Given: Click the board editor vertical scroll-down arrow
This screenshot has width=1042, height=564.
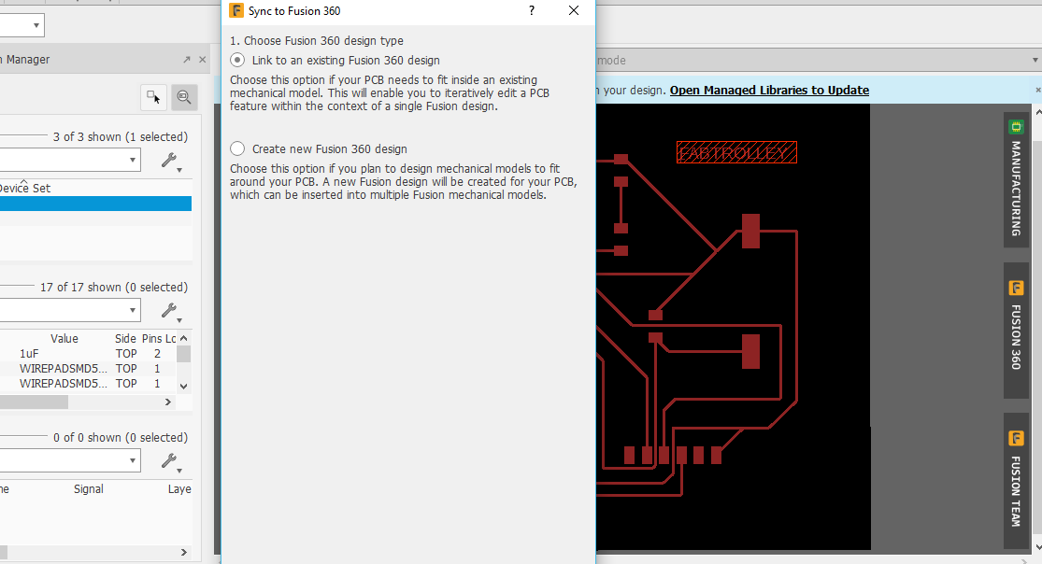Looking at the screenshot, I should pos(1037,547).
